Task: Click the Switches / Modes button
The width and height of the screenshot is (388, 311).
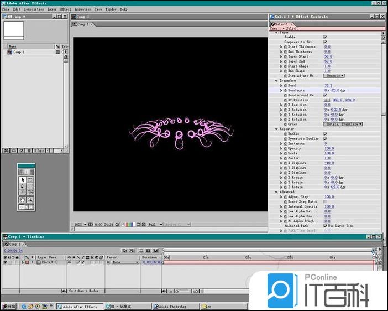Action: click(x=83, y=291)
